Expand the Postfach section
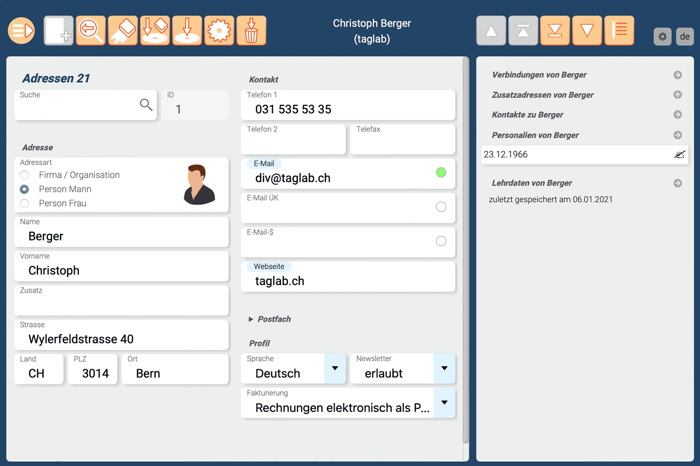The width and height of the screenshot is (700, 466). 251,319
